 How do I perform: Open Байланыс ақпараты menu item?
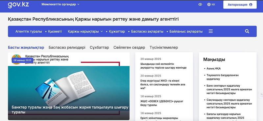186,31
